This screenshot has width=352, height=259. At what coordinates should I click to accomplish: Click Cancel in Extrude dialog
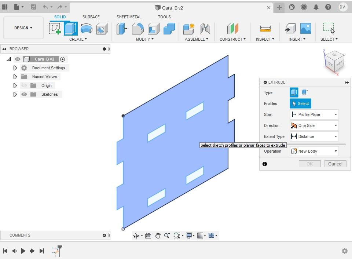(335, 164)
